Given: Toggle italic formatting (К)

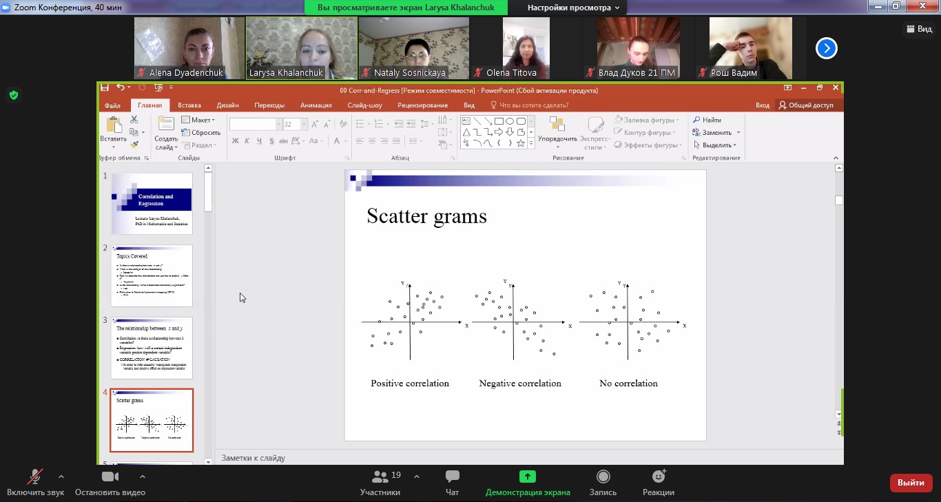Looking at the screenshot, I should coord(247,141).
